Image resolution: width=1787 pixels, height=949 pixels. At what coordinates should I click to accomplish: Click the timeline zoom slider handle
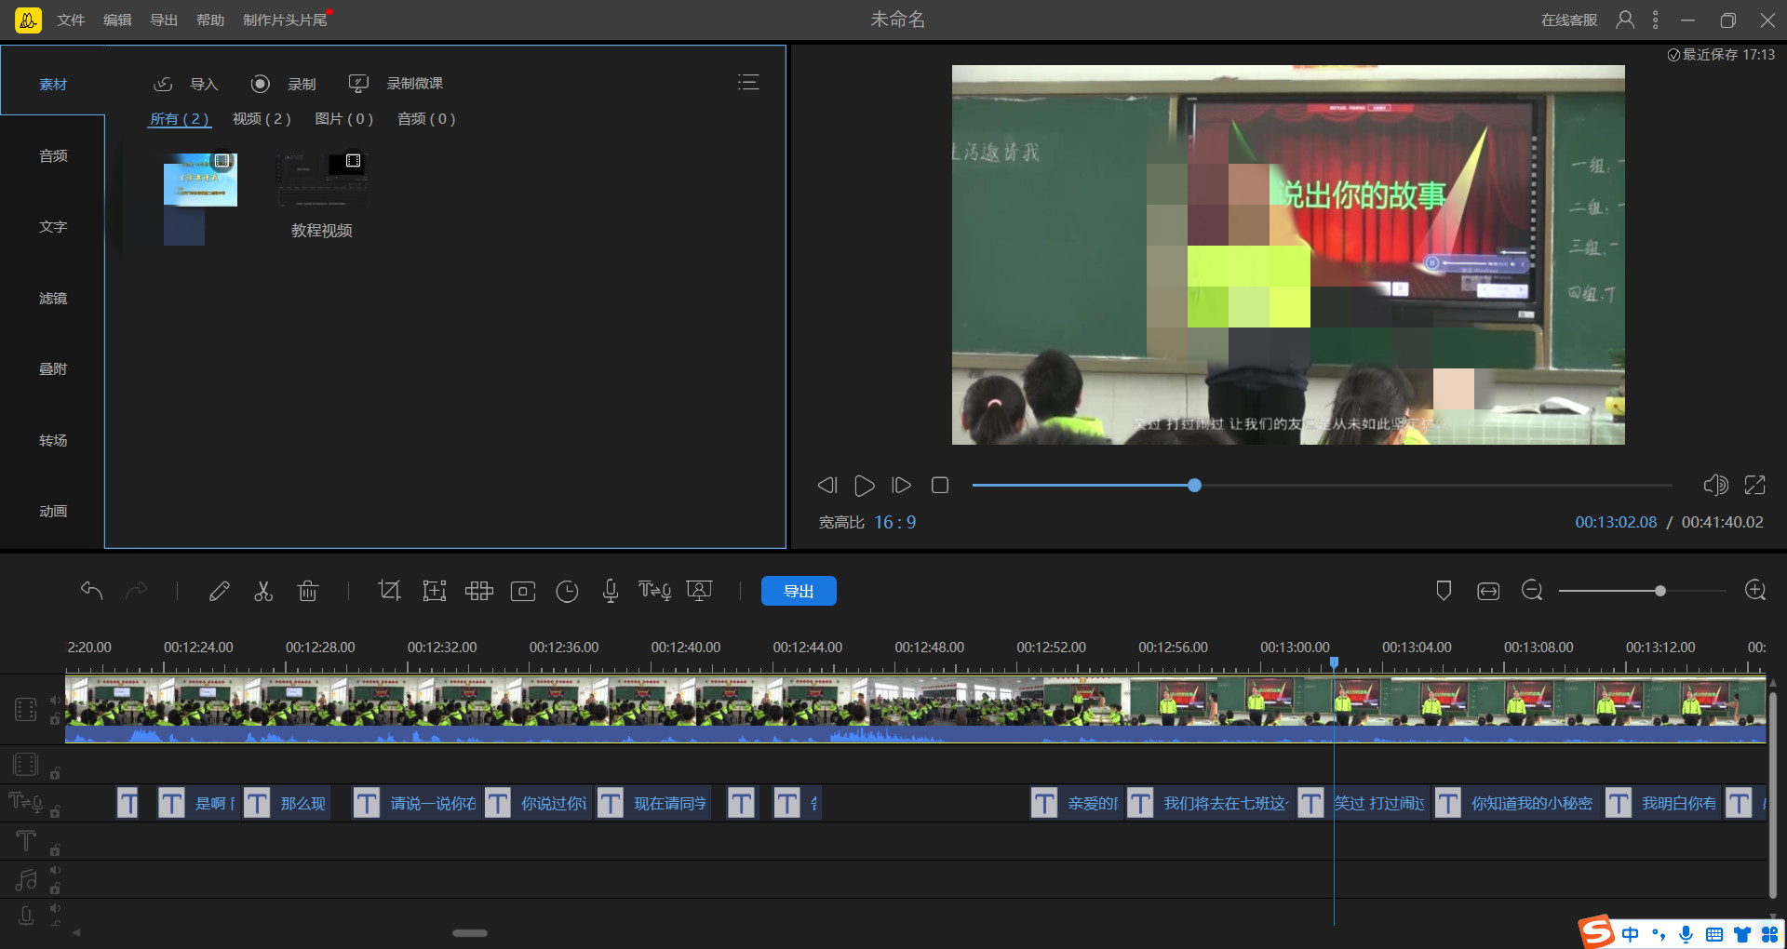tap(1659, 591)
